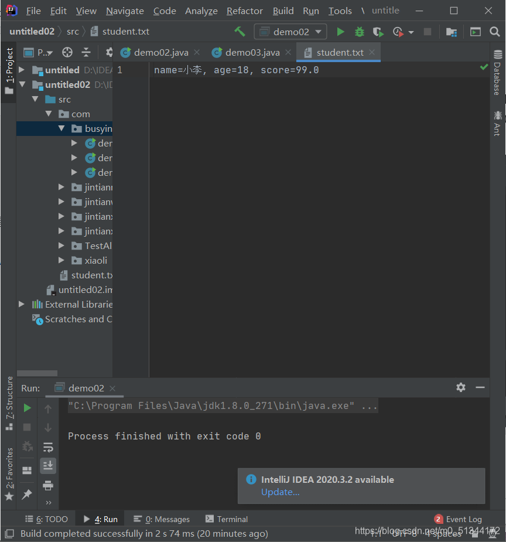506x542 pixels.
Task: Click up arrow in Run console
Action: [x=48, y=409]
